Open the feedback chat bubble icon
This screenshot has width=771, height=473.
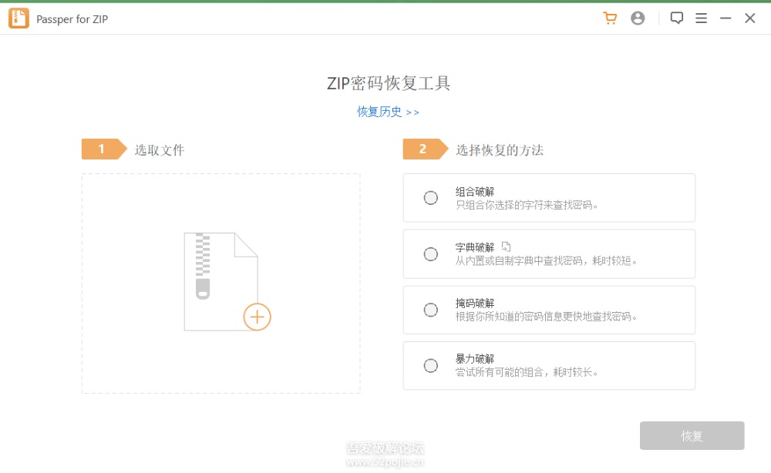[676, 18]
